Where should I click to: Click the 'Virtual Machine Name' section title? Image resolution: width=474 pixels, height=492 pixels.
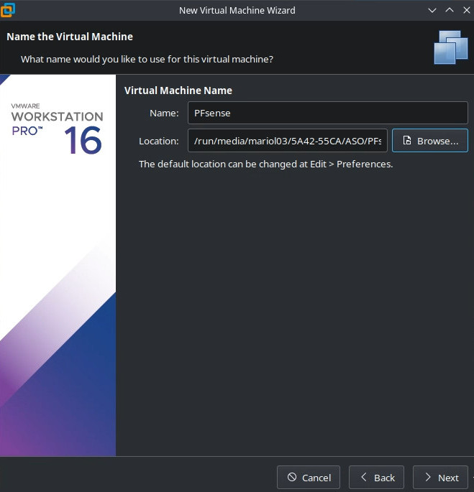178,90
